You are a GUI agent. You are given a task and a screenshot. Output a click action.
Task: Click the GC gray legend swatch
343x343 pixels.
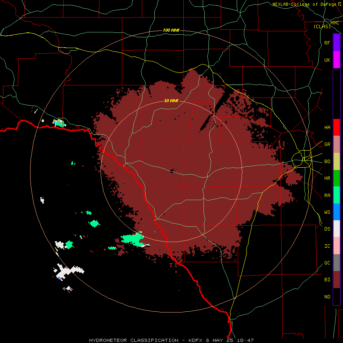point(337,263)
